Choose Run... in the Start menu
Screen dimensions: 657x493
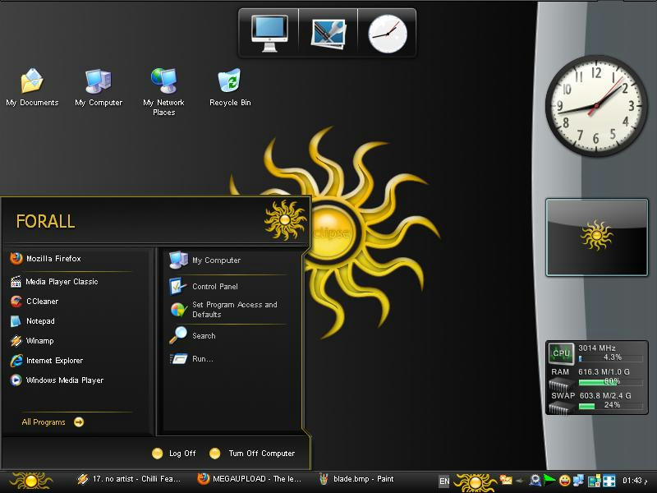click(x=191, y=359)
